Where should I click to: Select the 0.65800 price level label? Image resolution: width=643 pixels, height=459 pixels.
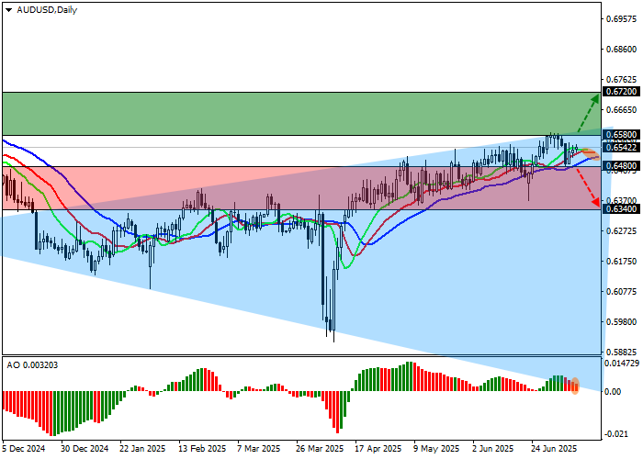pos(622,134)
